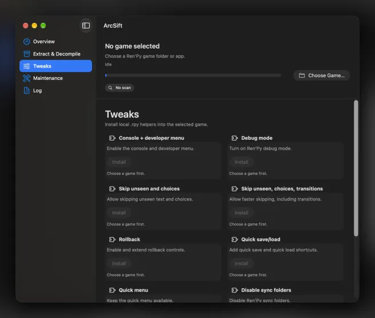
Task: Click 'Choose a Ren'Py game folder or app.' text
Action: point(145,56)
